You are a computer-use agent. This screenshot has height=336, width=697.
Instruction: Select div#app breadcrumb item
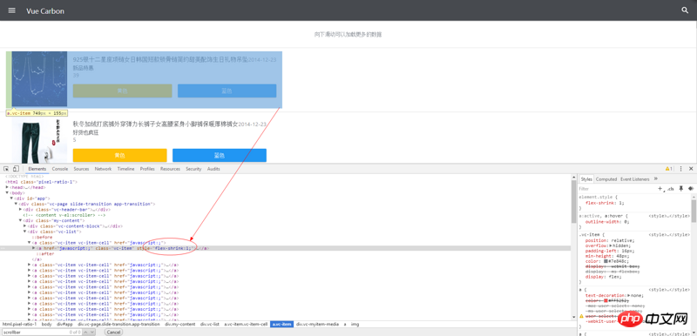pyautogui.click(x=64, y=325)
